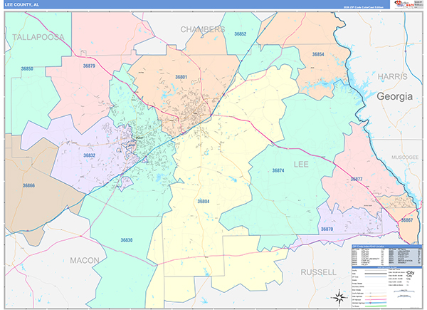Click the MACON county label
The width and height of the screenshot is (427, 310).
pos(85,261)
